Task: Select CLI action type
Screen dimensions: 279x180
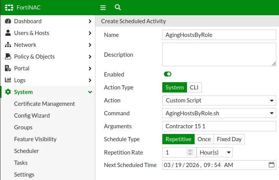Action: [194, 87]
